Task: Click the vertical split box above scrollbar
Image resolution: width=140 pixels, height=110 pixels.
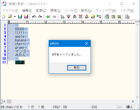Action: coord(137,21)
